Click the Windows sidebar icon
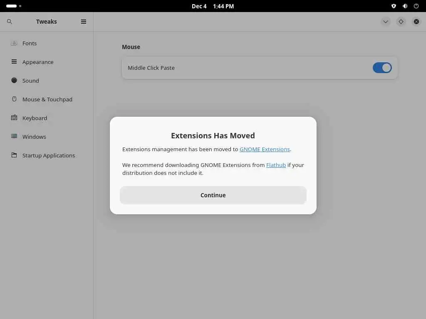The height and width of the screenshot is (319, 426). pos(14,136)
